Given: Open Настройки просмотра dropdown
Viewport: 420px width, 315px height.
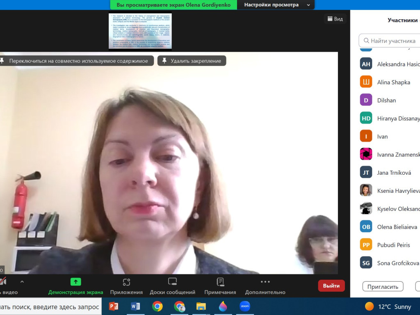Looking at the screenshot, I should coord(276,5).
